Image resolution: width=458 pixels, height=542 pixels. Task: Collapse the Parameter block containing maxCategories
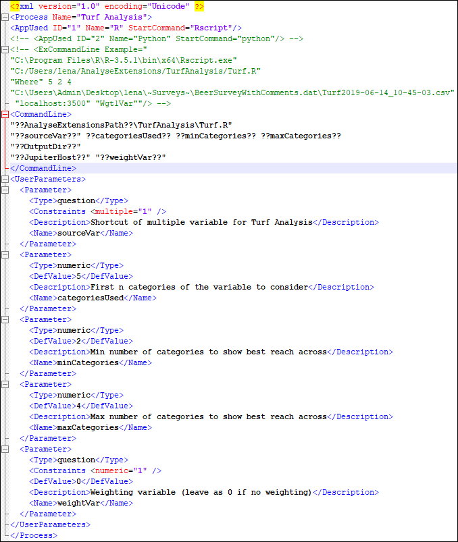5,384
